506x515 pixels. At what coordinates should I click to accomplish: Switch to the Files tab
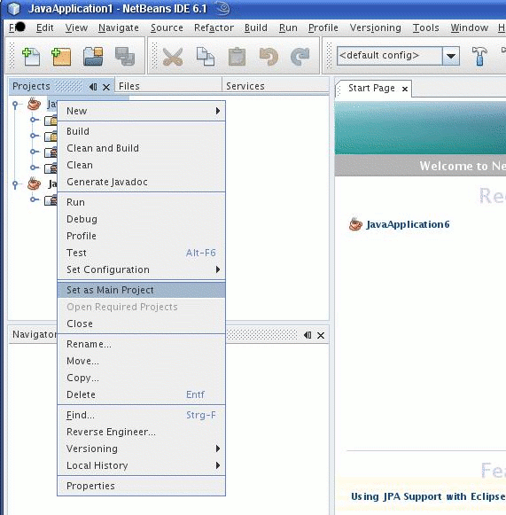(x=168, y=86)
